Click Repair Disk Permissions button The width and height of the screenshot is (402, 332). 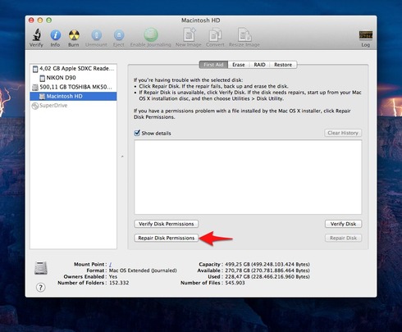(x=167, y=238)
